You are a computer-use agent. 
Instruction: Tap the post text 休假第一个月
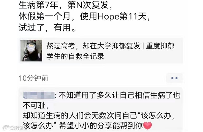[x=44, y=16]
